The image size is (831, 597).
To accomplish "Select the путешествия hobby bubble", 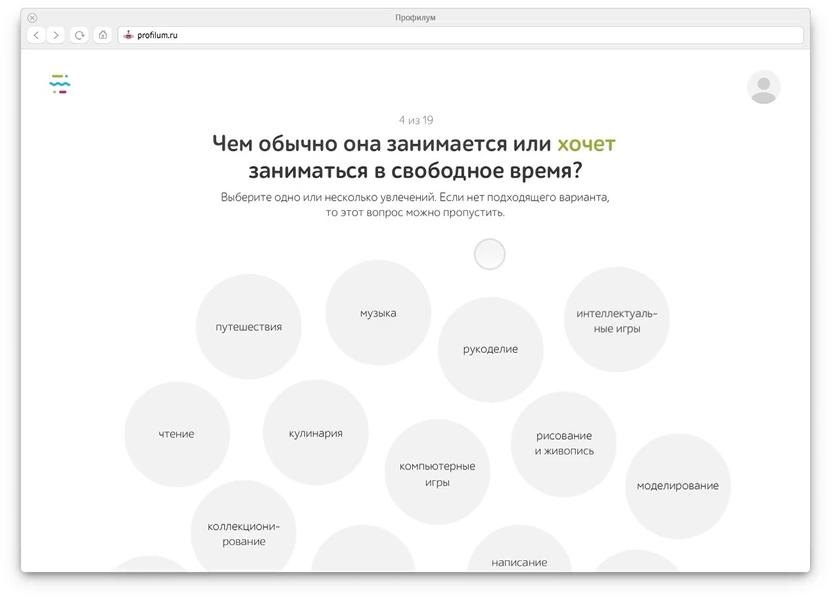I will [x=249, y=327].
